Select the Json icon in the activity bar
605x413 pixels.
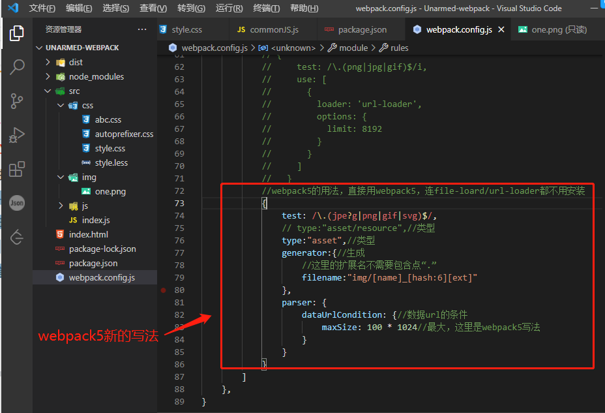[x=16, y=203]
